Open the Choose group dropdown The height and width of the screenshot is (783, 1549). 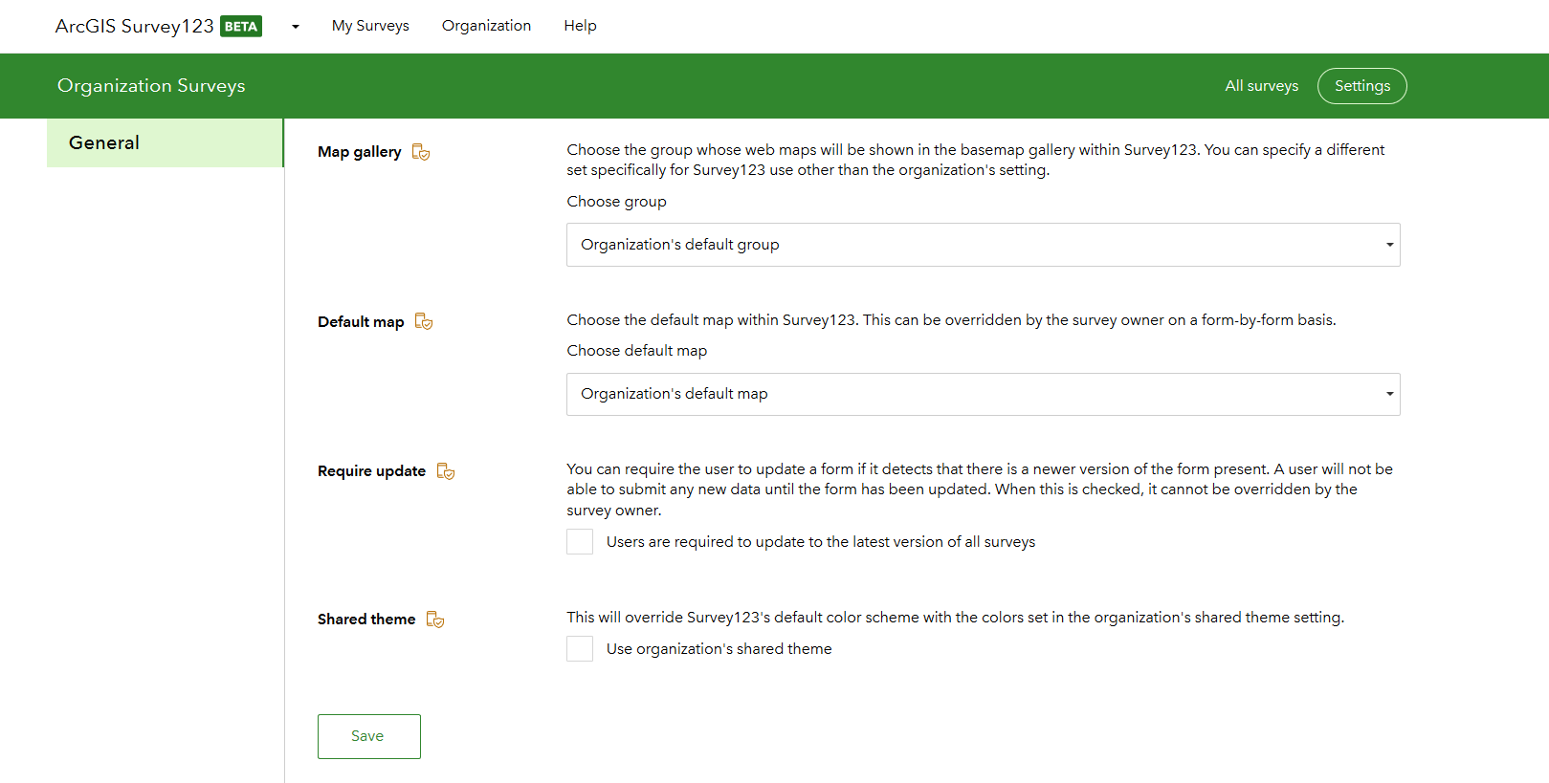pyautogui.click(x=984, y=245)
